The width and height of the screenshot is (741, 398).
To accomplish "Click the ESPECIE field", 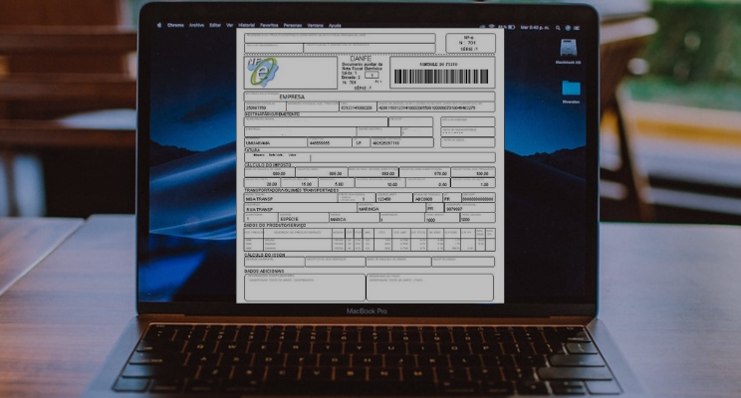I will pyautogui.click(x=304, y=218).
